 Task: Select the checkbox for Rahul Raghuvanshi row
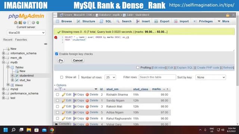click(58, 118)
